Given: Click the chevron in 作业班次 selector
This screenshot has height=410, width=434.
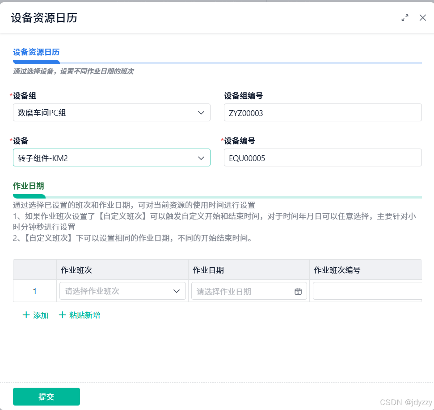Looking at the screenshot, I should [176, 291].
